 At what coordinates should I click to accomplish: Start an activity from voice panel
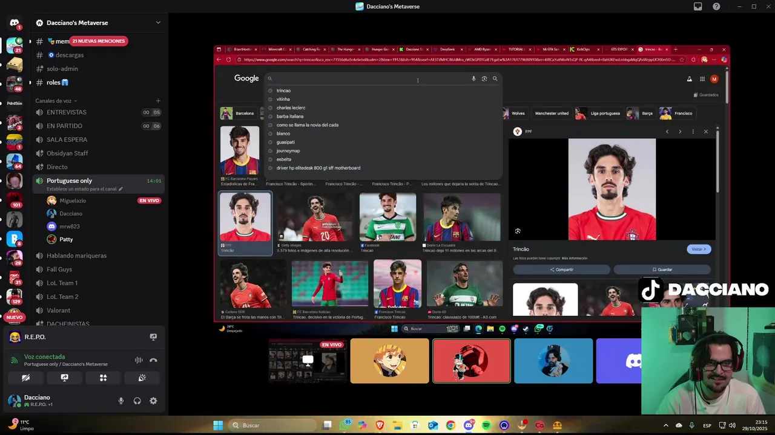tap(103, 378)
